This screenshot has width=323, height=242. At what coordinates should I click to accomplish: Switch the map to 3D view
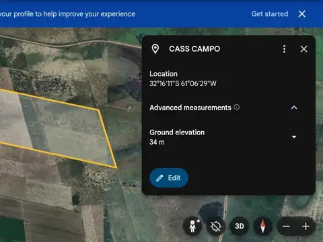[x=240, y=226]
